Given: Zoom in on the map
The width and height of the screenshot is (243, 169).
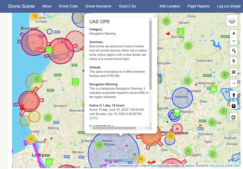Looking at the screenshot, I should click(233, 34).
